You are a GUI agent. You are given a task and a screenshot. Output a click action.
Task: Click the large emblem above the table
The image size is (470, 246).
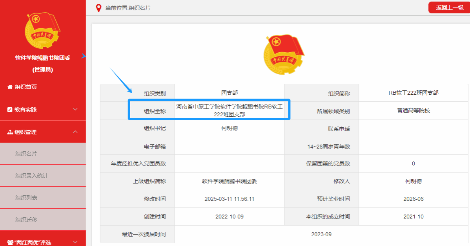pos(284,54)
